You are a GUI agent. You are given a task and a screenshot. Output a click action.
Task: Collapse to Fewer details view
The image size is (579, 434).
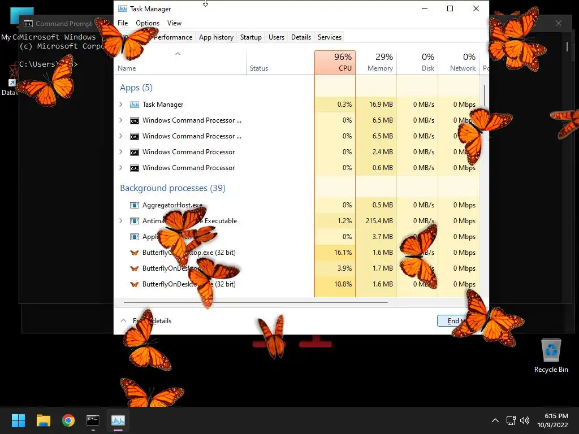tap(146, 321)
